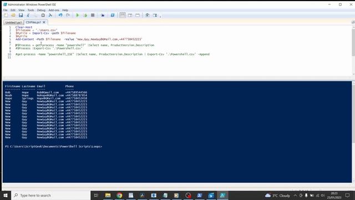The height and width of the screenshot is (200, 355).
Task: Open New Remote PowerShell Tab icon
Action: point(103,15)
